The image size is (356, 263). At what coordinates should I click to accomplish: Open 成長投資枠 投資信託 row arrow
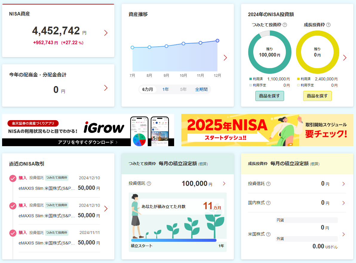coord(343,184)
